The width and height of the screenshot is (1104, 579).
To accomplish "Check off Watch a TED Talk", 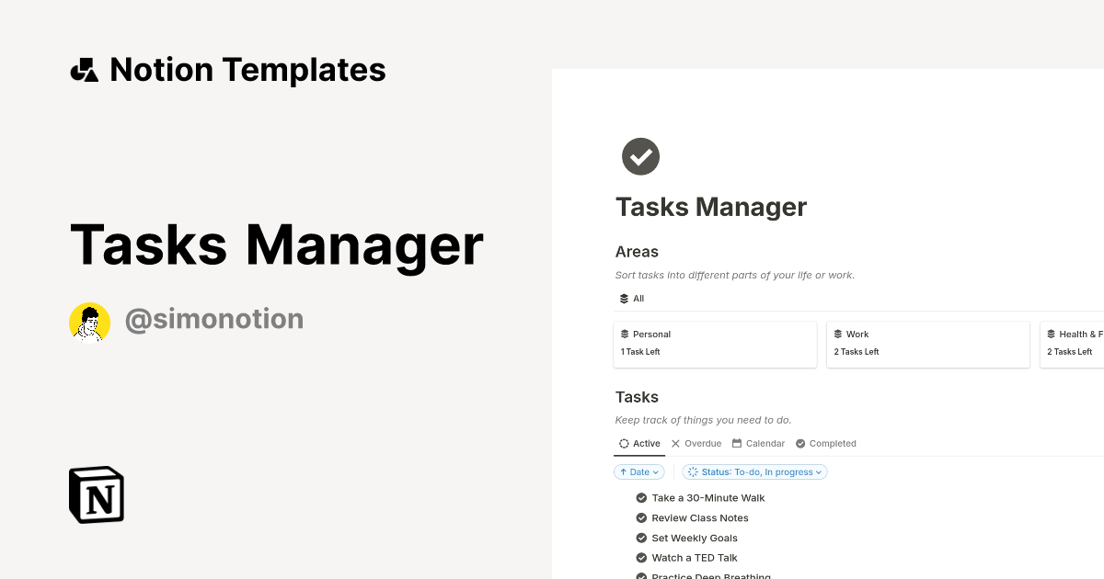I will tap(641, 557).
